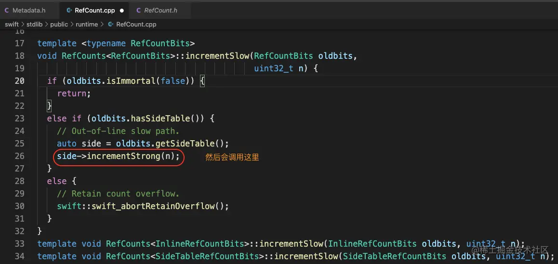Screen dimensions: 558x264
Task: Open the swift breadcrumb folder
Action: (12, 24)
